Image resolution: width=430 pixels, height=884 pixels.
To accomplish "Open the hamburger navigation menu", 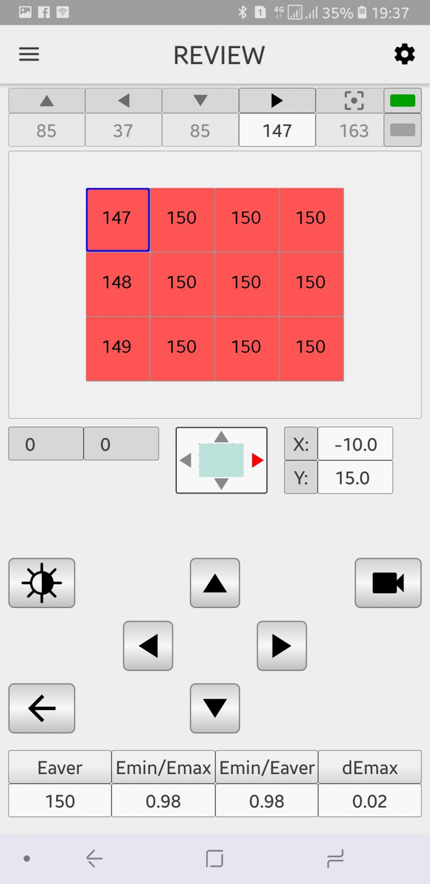I will point(29,54).
